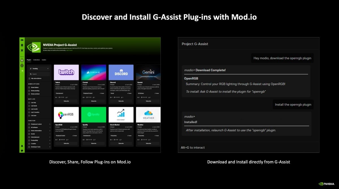The width and height of the screenshot is (339, 189).
Task: Check the Show hidden admin option
Action: pos(29,88)
